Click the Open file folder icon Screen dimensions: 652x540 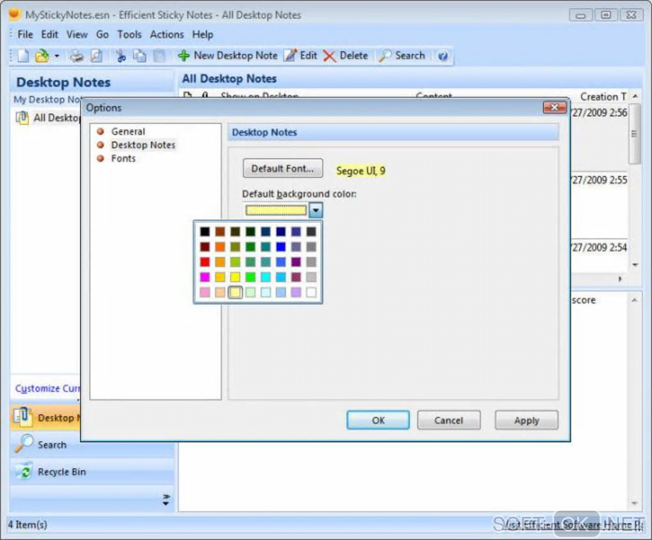(x=42, y=56)
